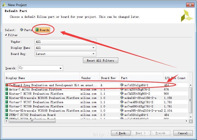Click the Boards green board icon
The width and height of the screenshot is (197, 140).
pos(37,30)
